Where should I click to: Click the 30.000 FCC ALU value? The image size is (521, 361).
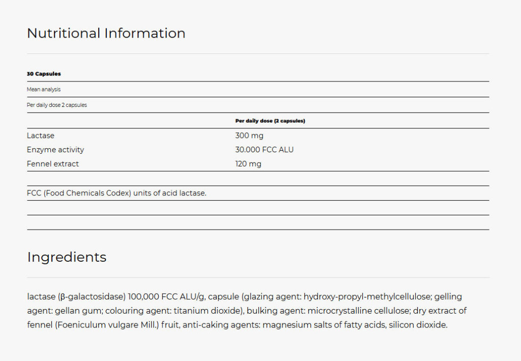click(x=264, y=150)
